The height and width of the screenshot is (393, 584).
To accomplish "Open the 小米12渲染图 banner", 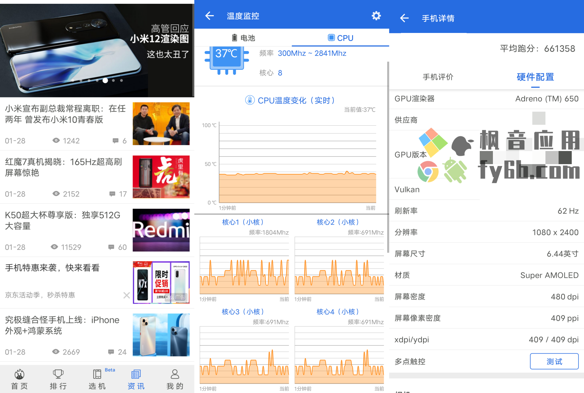I will 97,50.
